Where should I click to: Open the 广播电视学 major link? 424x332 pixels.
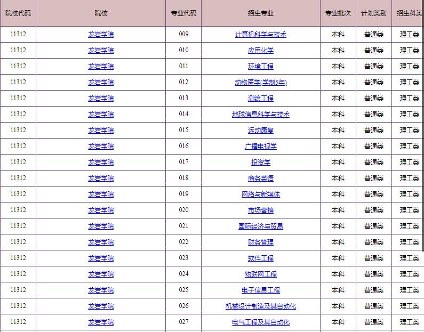point(261,147)
